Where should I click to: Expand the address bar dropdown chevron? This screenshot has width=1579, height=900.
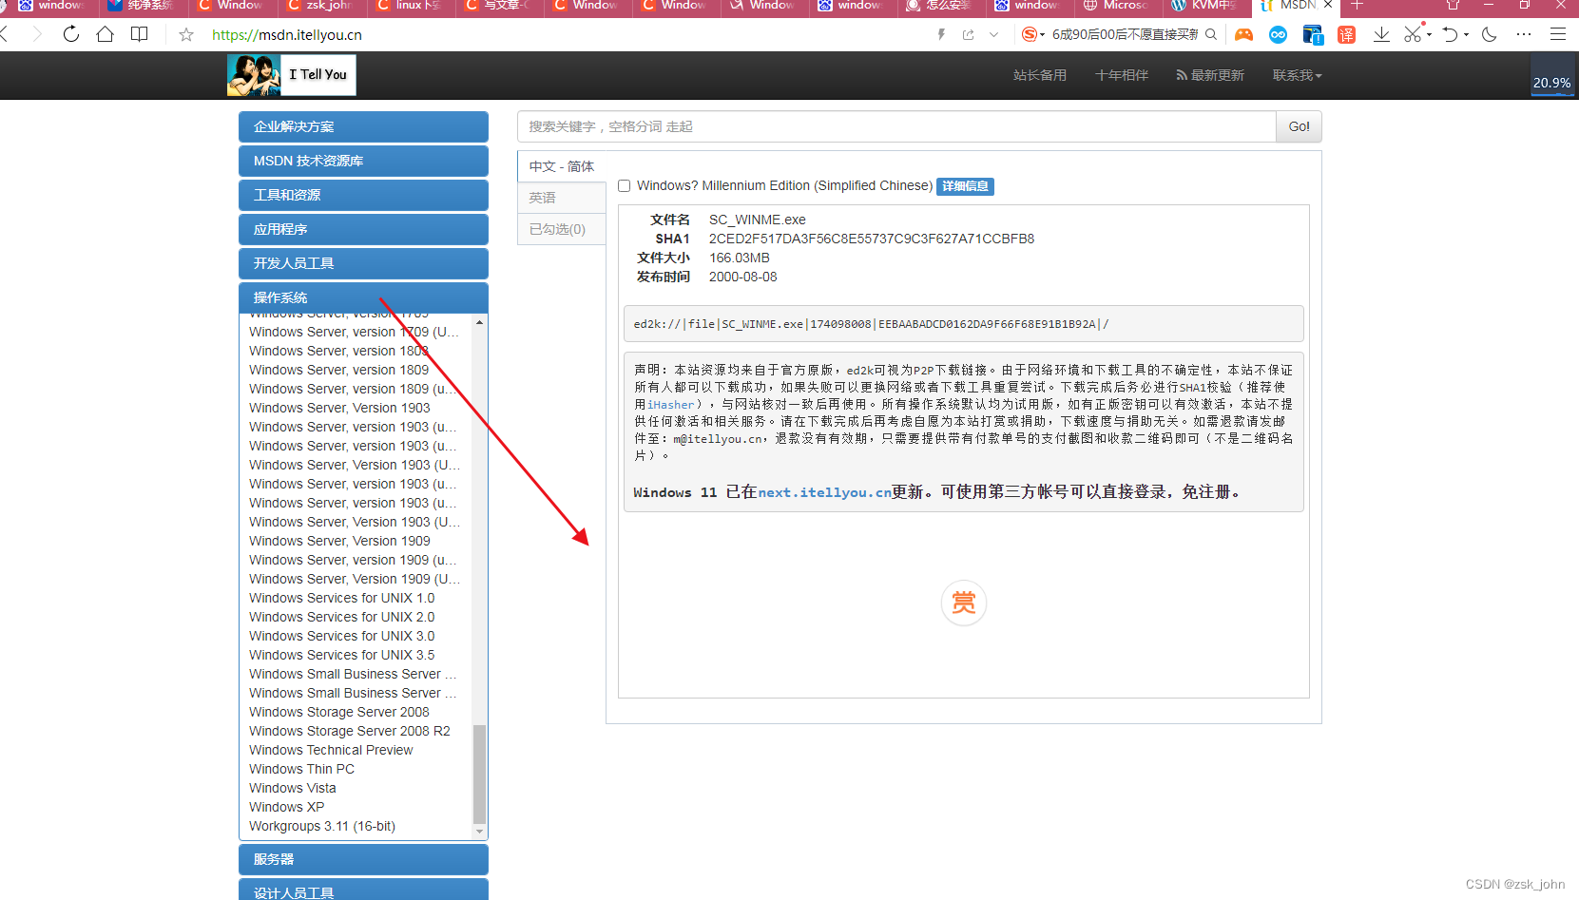pyautogui.click(x=993, y=34)
